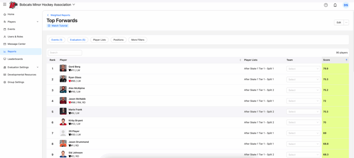Expand the Players sidebar section
The width and height of the screenshot is (354, 158).
tap(37, 22)
